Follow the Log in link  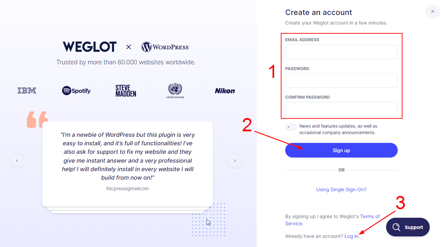[x=351, y=236]
